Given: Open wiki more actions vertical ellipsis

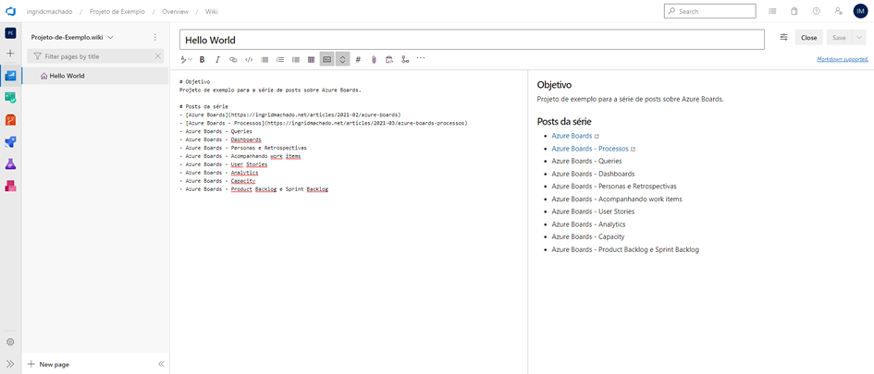Looking at the screenshot, I should tap(155, 37).
